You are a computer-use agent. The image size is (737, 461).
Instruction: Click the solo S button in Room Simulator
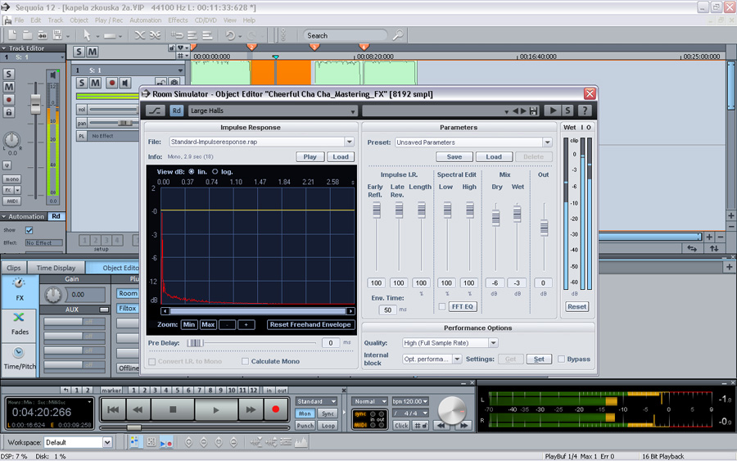[x=569, y=111]
